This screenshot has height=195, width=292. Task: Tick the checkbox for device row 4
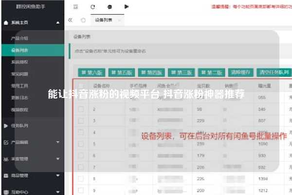81,132
